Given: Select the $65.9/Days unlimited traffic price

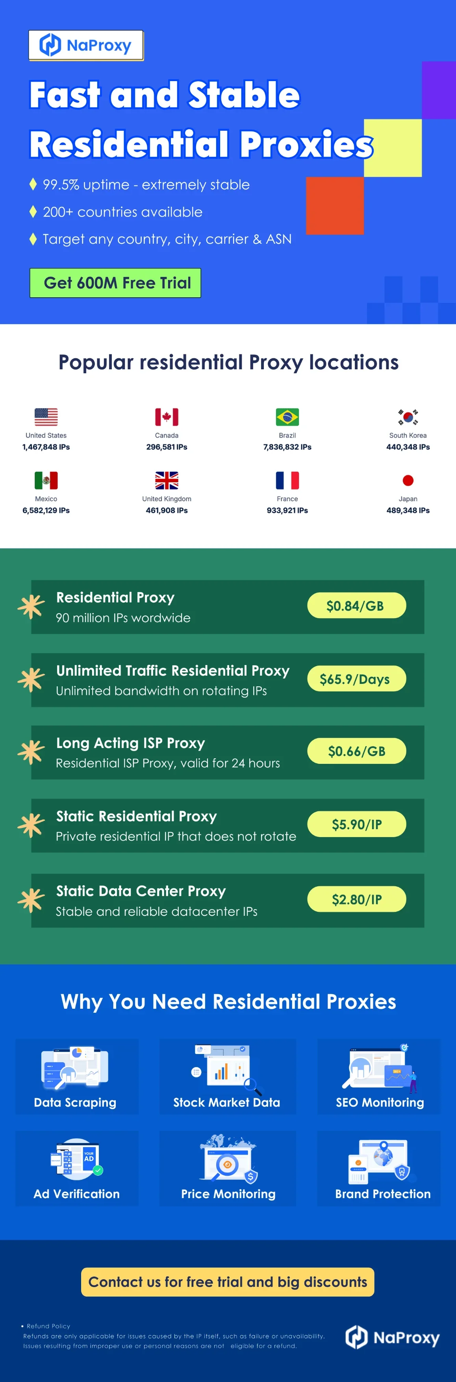Looking at the screenshot, I should pyautogui.click(x=356, y=679).
